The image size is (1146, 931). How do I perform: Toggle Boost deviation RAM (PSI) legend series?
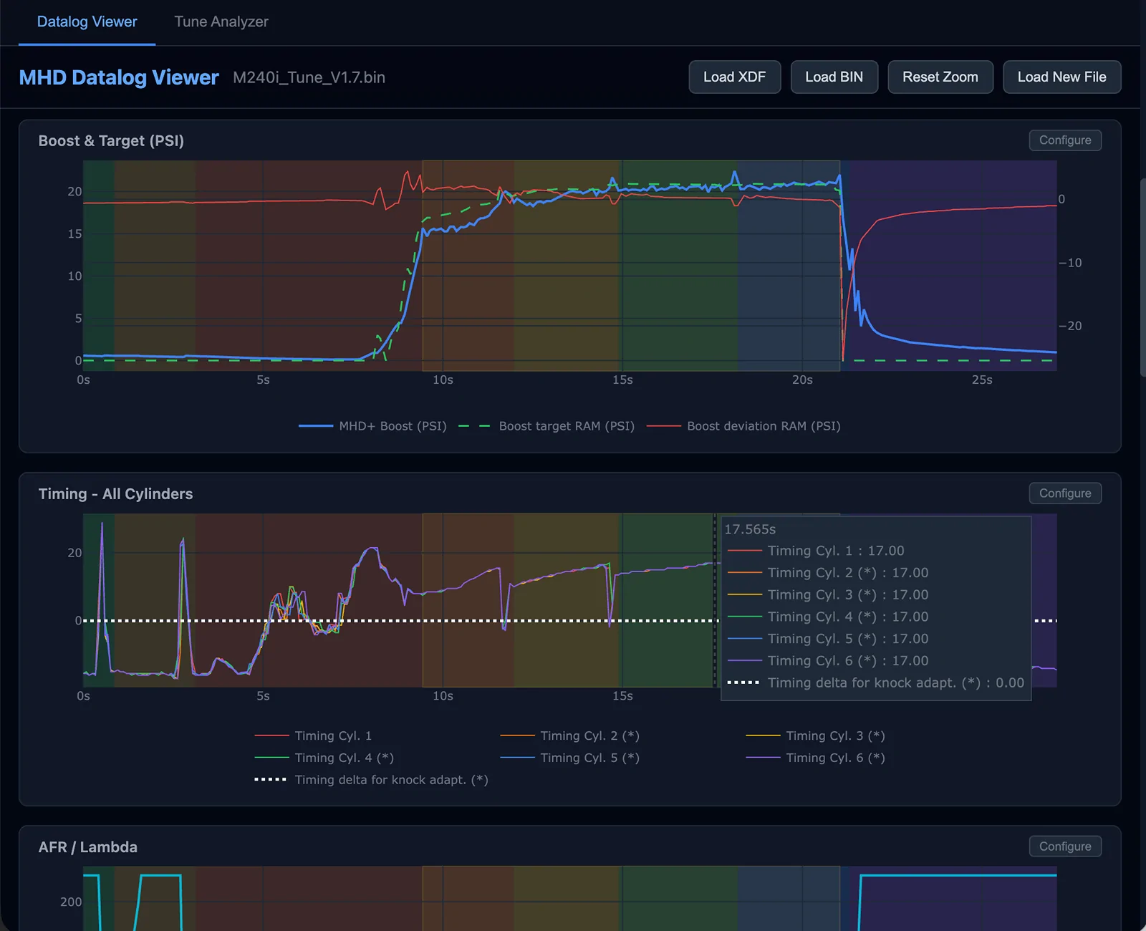[x=743, y=426]
